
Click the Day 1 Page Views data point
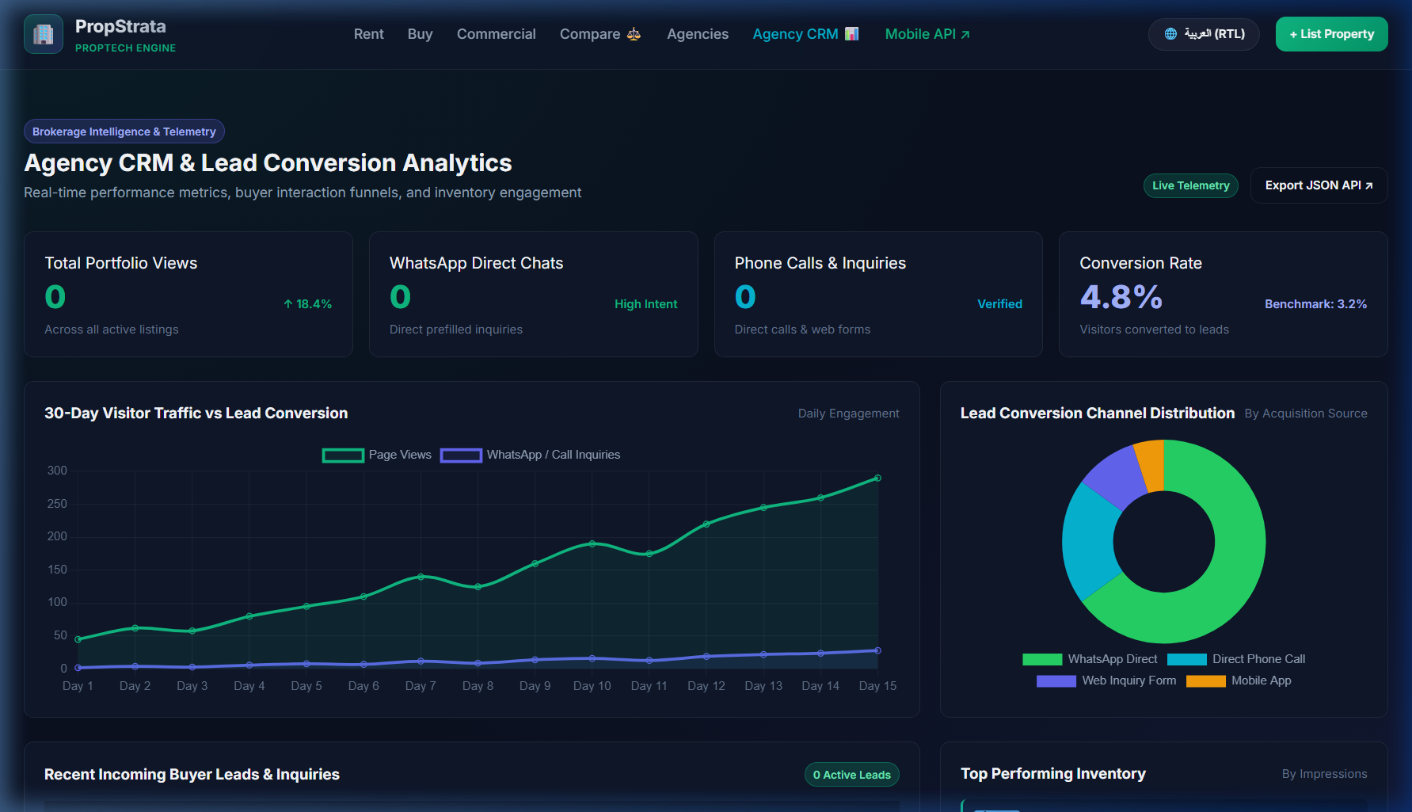(78, 639)
